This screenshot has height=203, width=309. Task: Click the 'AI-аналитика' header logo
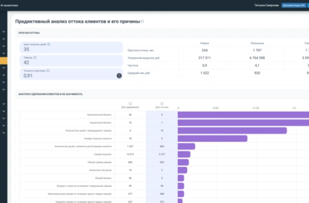pyautogui.click(x=9, y=5)
